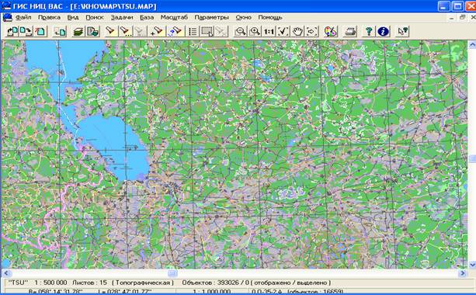Open the Масштаб menu

pyautogui.click(x=174, y=17)
